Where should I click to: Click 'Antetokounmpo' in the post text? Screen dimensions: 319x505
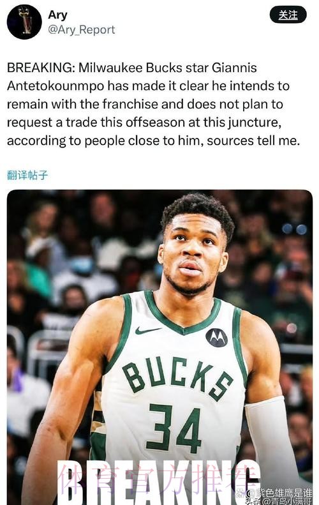coord(56,86)
